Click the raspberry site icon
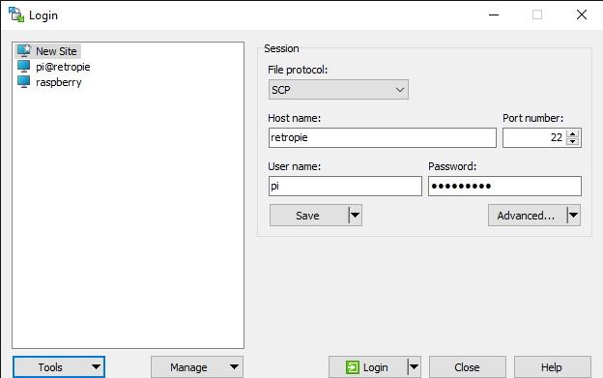603x378 pixels. pyautogui.click(x=24, y=82)
